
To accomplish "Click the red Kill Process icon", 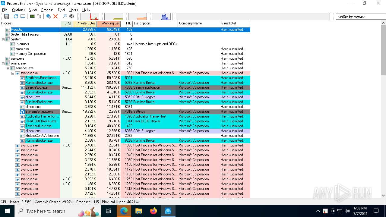I will click(x=55, y=16).
